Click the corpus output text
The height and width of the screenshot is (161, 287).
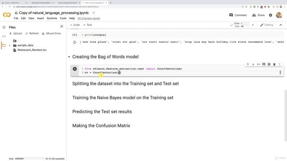[182, 42]
